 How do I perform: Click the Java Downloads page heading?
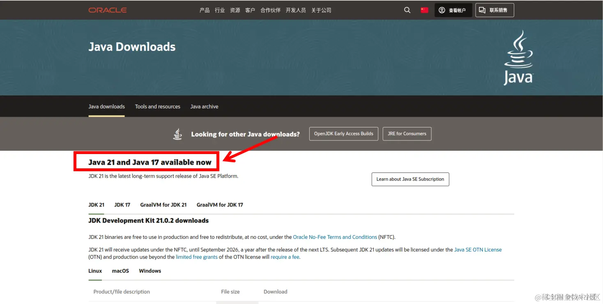pos(132,47)
